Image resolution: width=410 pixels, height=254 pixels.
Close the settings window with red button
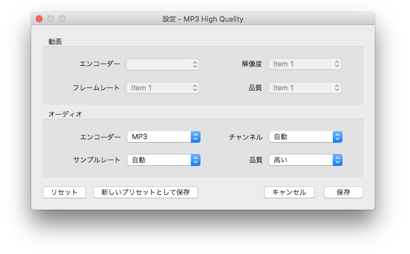point(39,19)
